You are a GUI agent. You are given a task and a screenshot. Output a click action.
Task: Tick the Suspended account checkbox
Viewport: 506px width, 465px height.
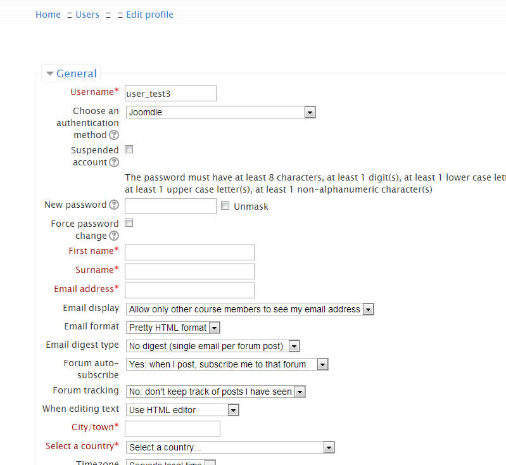[x=129, y=150]
